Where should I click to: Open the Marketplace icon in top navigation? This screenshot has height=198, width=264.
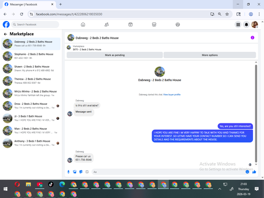coord(154,24)
